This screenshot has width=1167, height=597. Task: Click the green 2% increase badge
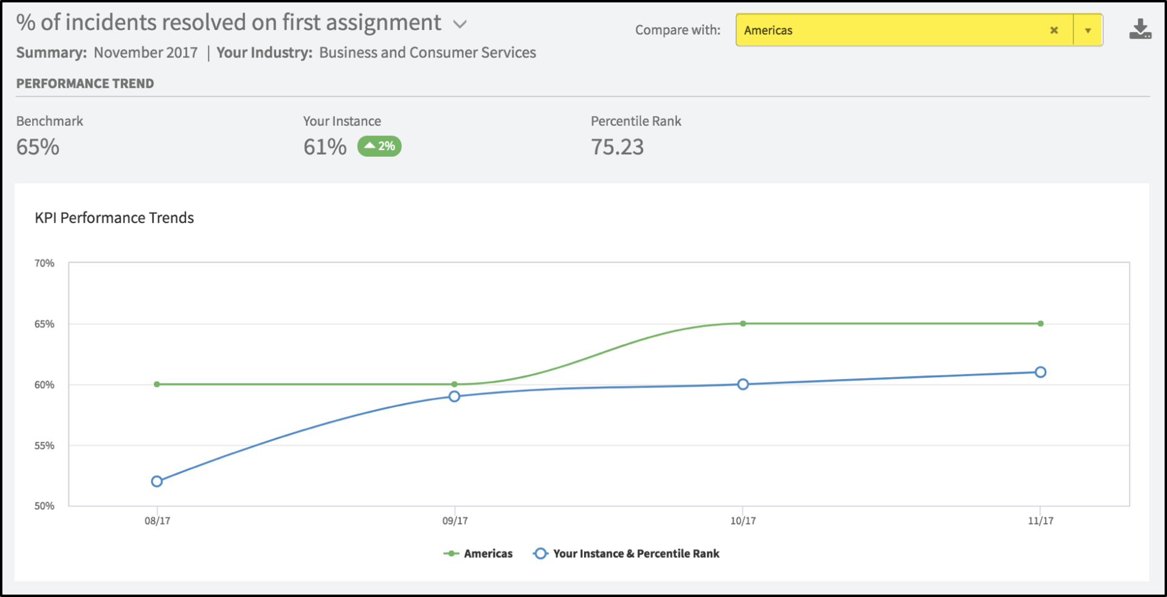tap(379, 146)
